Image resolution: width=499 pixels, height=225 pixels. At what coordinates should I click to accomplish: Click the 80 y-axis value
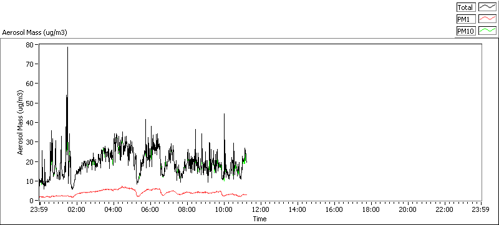pyautogui.click(x=30, y=44)
